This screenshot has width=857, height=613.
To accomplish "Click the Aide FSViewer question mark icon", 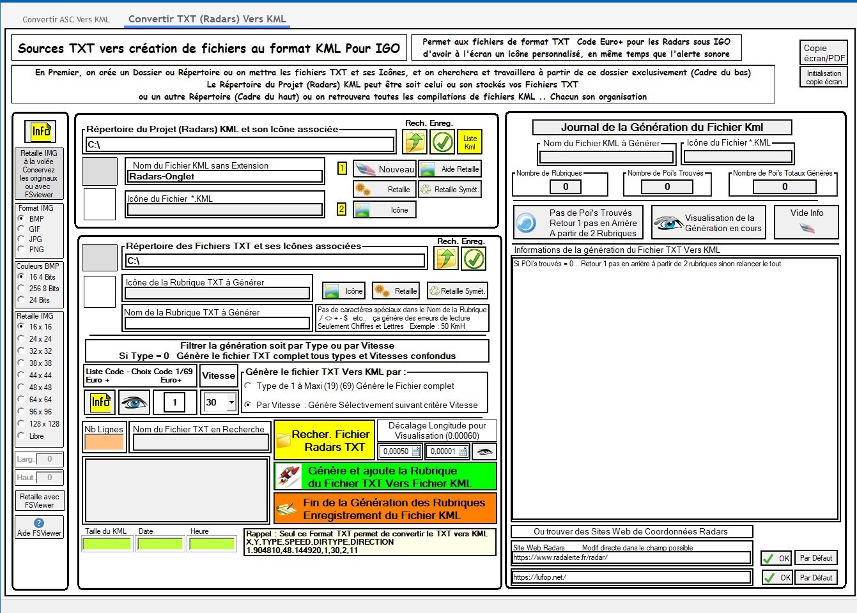I will (39, 522).
